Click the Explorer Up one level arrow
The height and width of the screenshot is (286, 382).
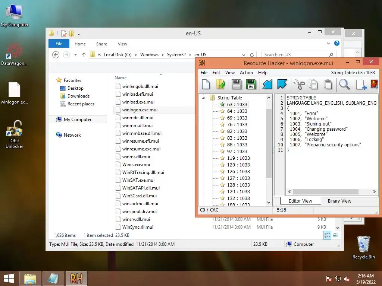click(84, 55)
